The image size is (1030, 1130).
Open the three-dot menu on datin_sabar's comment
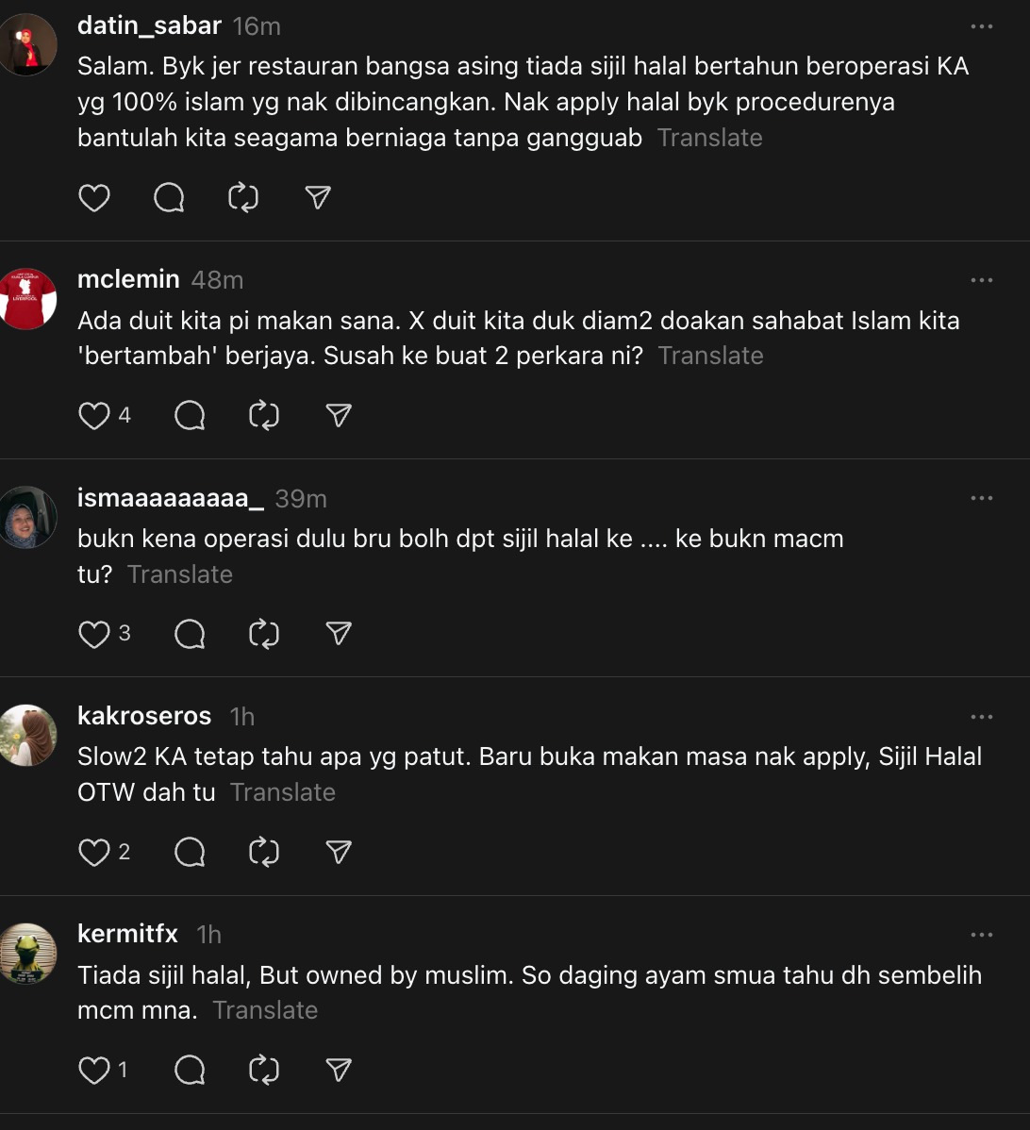(x=982, y=28)
